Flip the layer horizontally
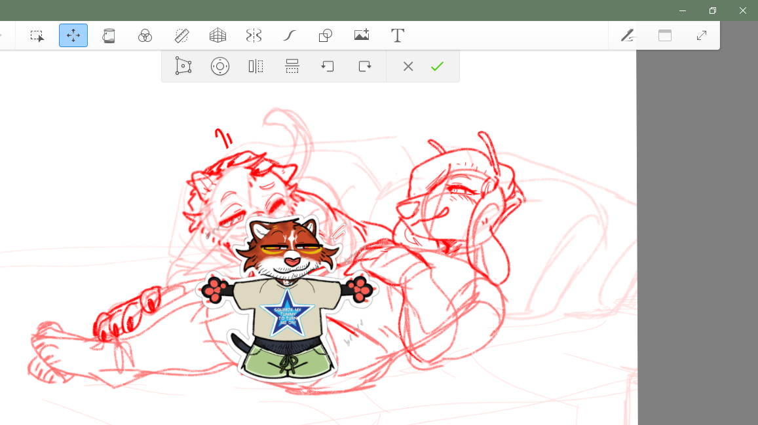Image resolution: width=758 pixels, height=425 pixels. point(256,66)
